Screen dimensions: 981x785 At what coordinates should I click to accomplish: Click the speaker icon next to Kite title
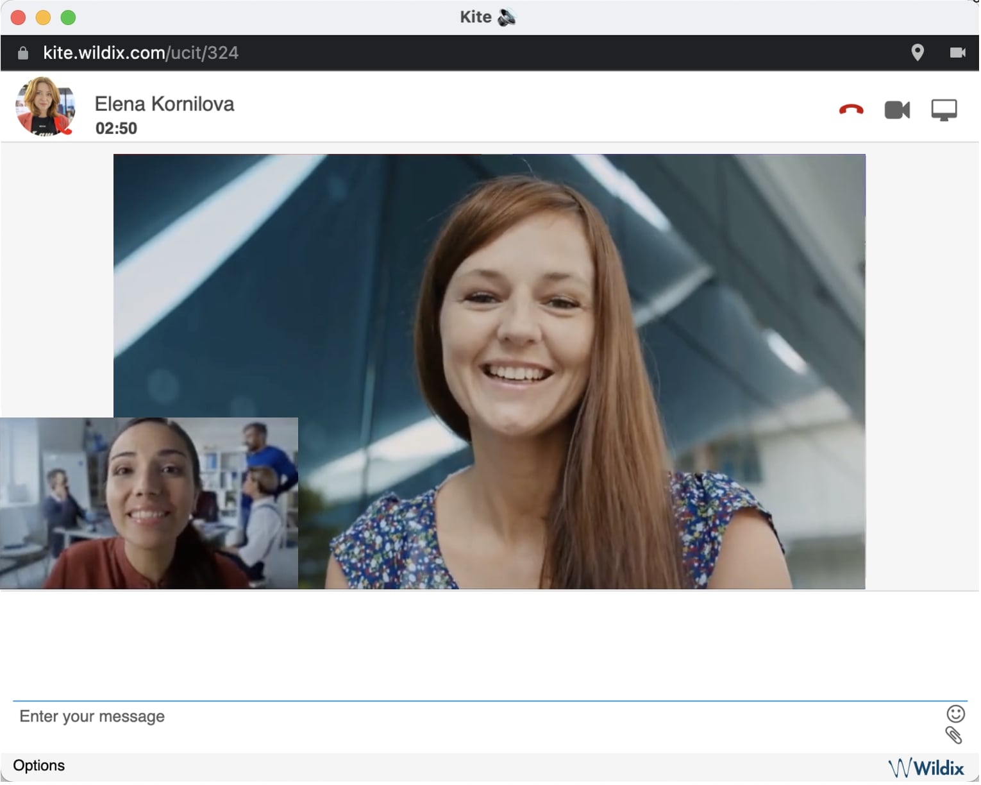507,17
